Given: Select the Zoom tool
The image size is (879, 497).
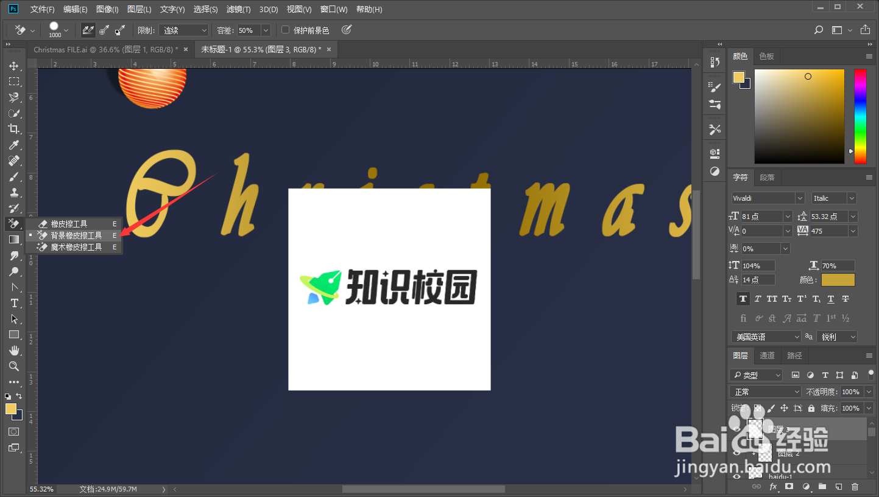Looking at the screenshot, I should coord(14,366).
